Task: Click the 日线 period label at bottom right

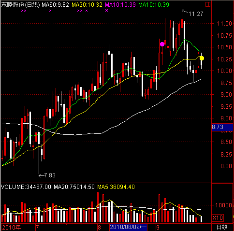Action: pyautogui.click(x=222, y=227)
